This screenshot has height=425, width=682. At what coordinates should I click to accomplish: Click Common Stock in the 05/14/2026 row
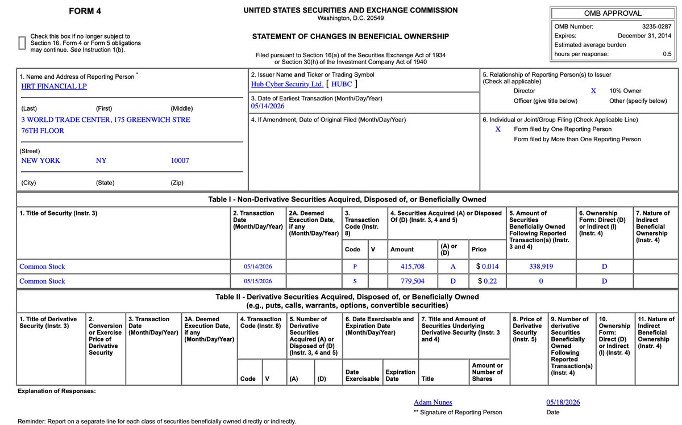(42, 266)
